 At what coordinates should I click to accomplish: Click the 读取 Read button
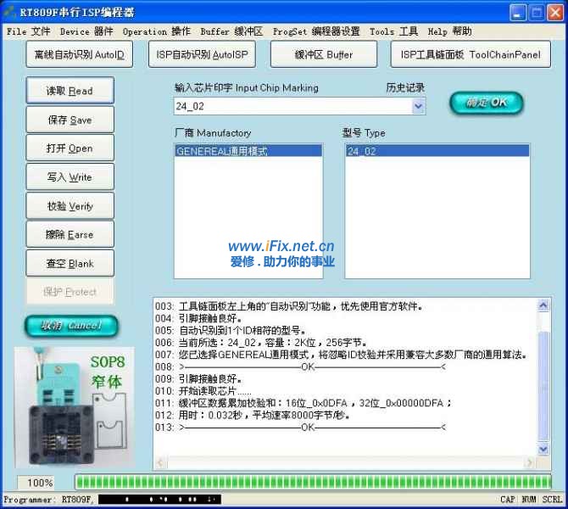click(70, 91)
